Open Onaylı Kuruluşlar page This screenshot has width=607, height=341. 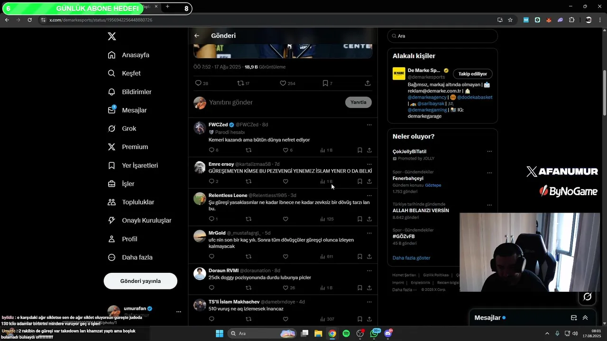point(139,220)
